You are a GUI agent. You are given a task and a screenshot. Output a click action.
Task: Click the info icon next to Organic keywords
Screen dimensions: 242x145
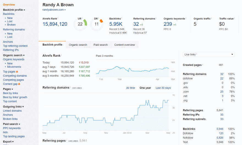[x=186, y=18]
